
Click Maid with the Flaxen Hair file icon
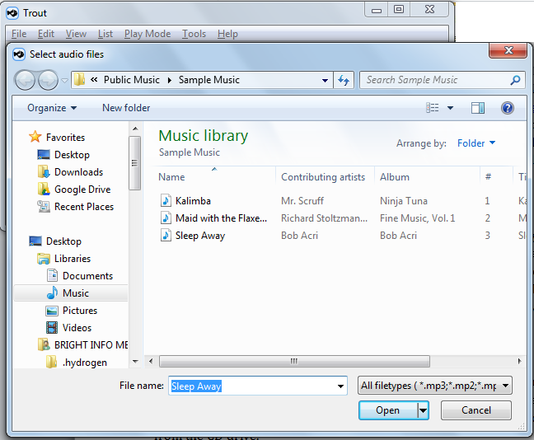[166, 218]
